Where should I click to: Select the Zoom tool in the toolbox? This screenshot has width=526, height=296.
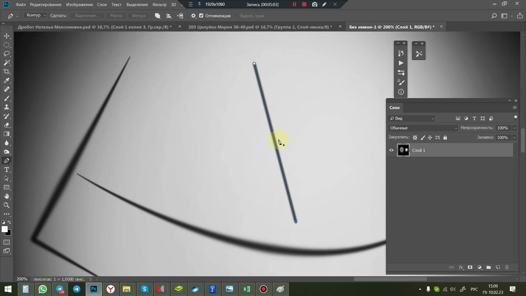(7, 205)
